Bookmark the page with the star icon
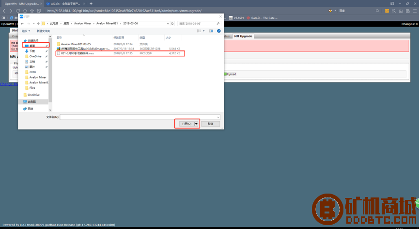Viewport: 419px width, 229px height. tap(32, 11)
